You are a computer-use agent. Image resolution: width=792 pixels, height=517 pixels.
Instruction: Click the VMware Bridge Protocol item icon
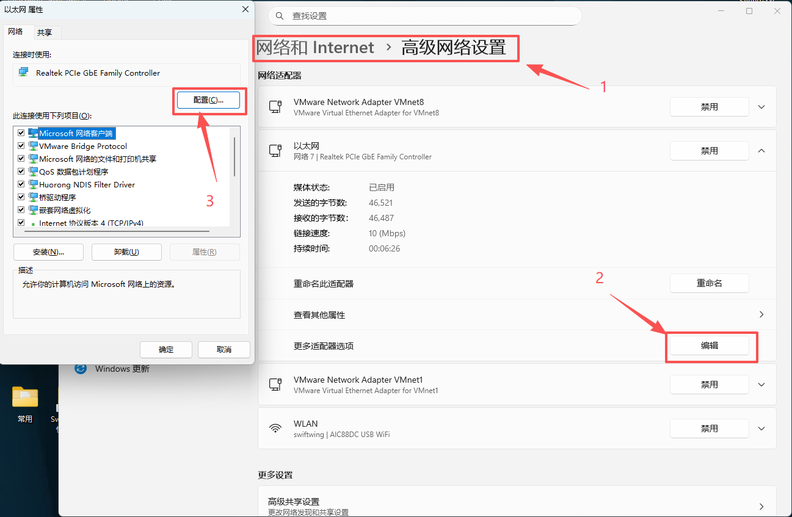click(33, 146)
